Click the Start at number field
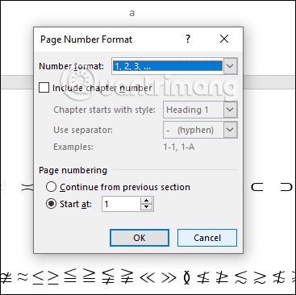This screenshot has width=296, height=295. [121, 204]
